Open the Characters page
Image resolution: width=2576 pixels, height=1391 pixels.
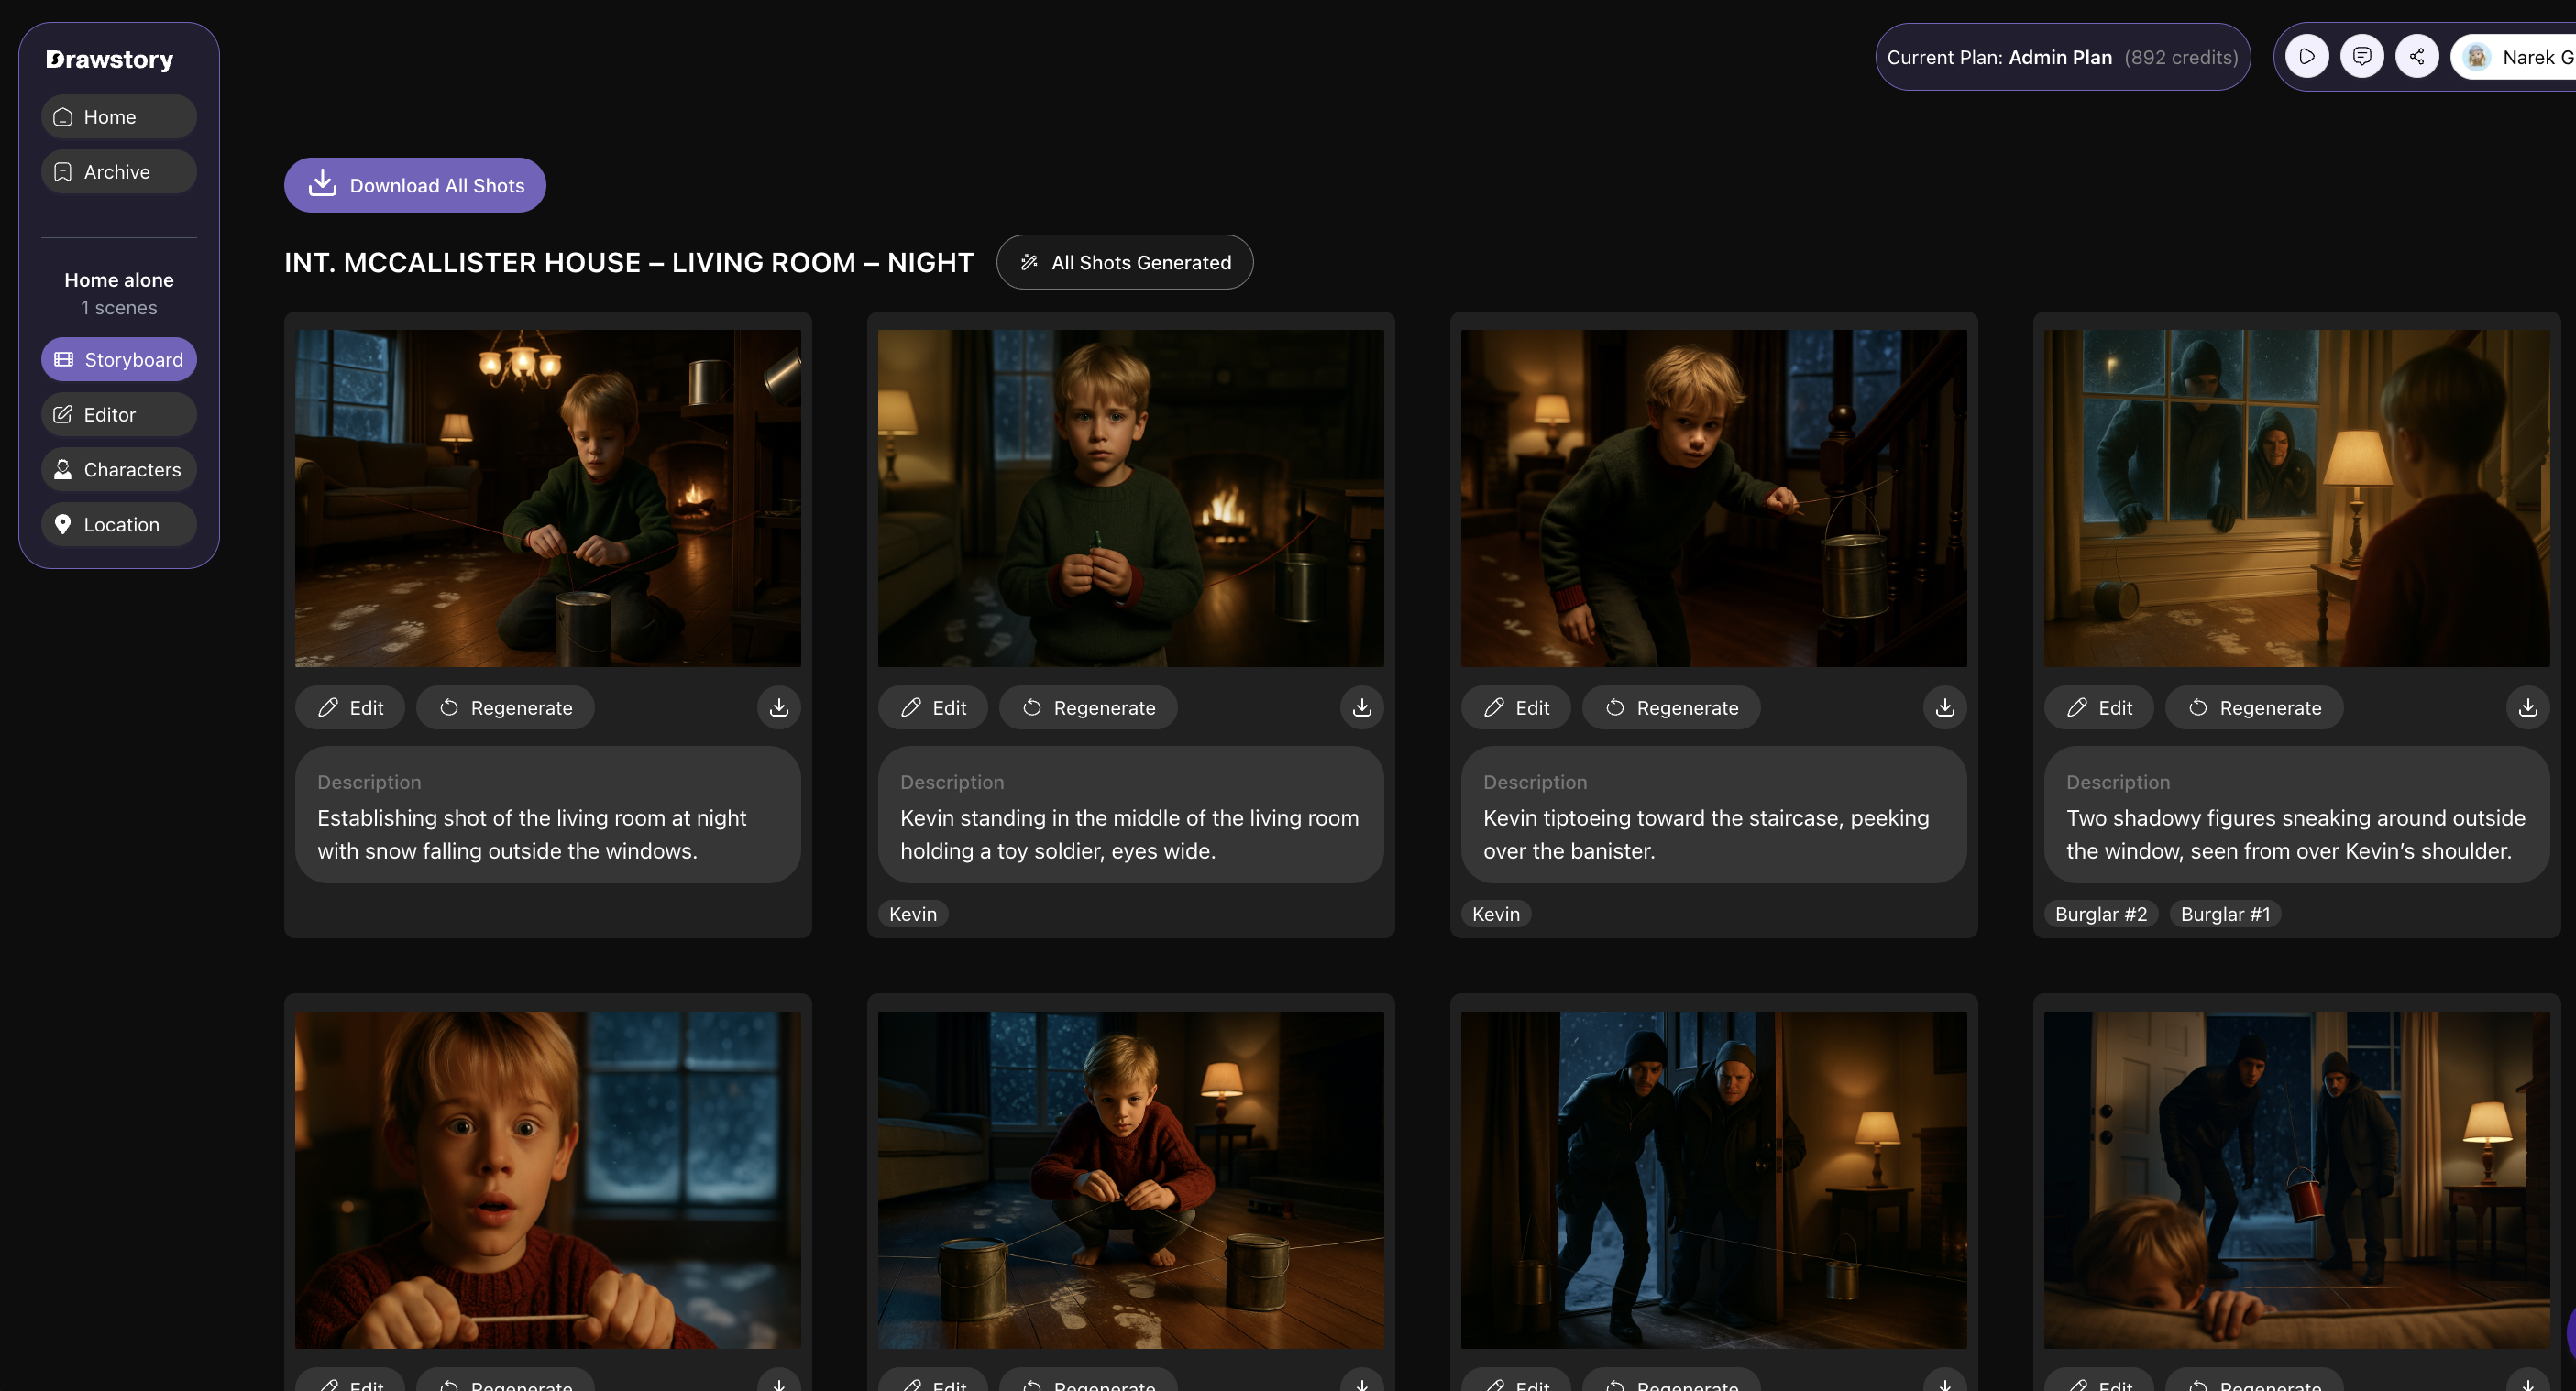click(x=119, y=470)
